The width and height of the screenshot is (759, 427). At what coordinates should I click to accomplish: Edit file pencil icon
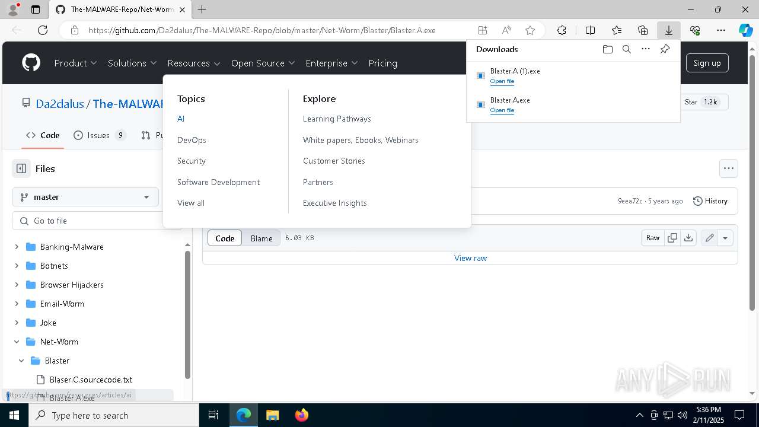point(709,238)
